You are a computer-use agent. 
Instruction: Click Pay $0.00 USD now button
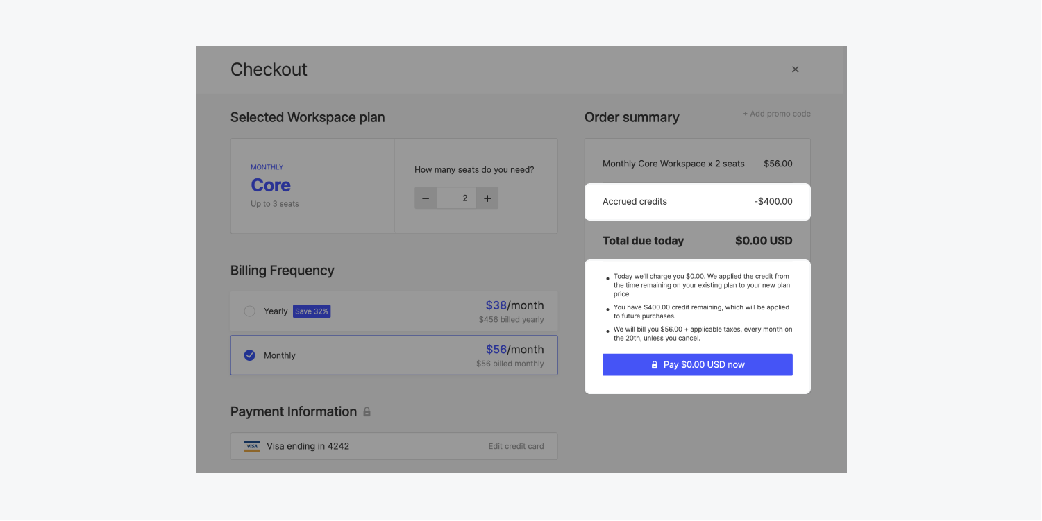click(x=697, y=365)
